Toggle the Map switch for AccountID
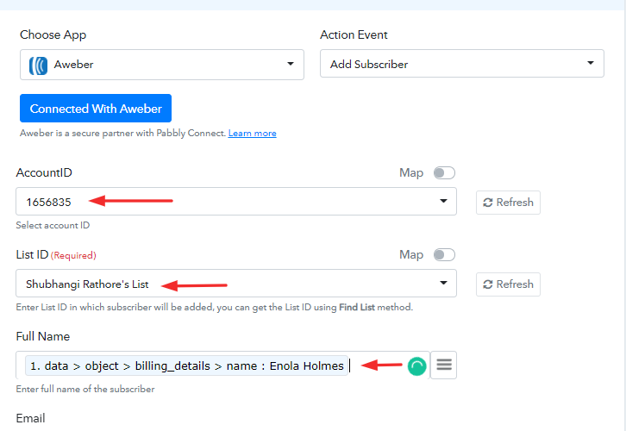This screenshot has height=431, width=626. (x=444, y=172)
